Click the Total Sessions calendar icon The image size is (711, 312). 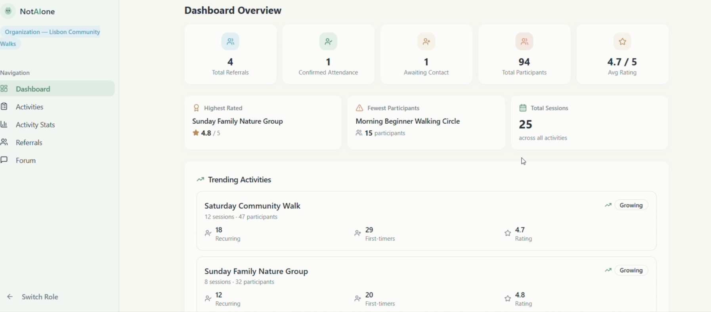[x=523, y=108]
